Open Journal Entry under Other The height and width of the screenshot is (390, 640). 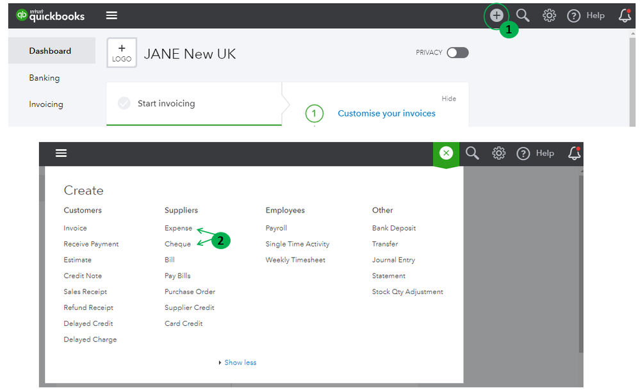[x=393, y=260]
